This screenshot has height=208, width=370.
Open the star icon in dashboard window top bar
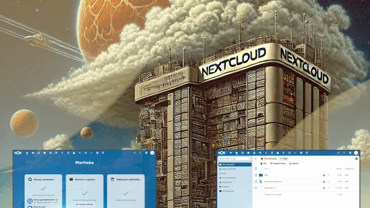[x=80, y=153]
